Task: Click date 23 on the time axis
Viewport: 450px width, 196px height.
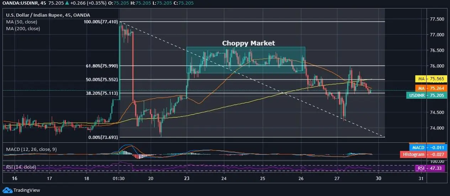Action: pos(187,178)
